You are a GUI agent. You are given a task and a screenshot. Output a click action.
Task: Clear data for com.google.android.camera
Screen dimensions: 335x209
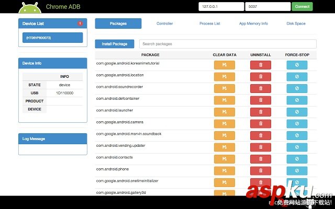pos(225,123)
